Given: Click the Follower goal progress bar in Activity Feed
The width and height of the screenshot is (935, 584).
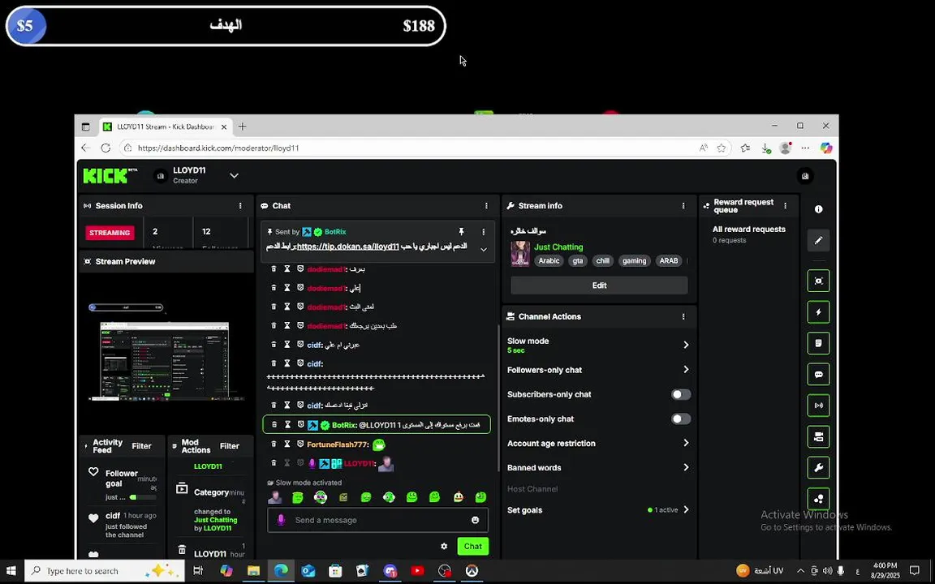Looking at the screenshot, I should pos(143,497).
